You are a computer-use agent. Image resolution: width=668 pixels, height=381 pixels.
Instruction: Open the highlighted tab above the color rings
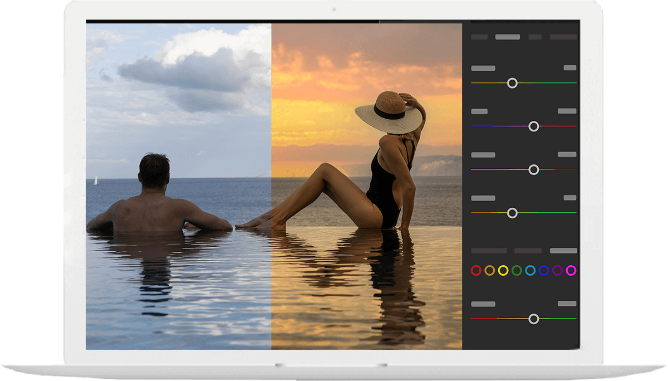click(563, 251)
